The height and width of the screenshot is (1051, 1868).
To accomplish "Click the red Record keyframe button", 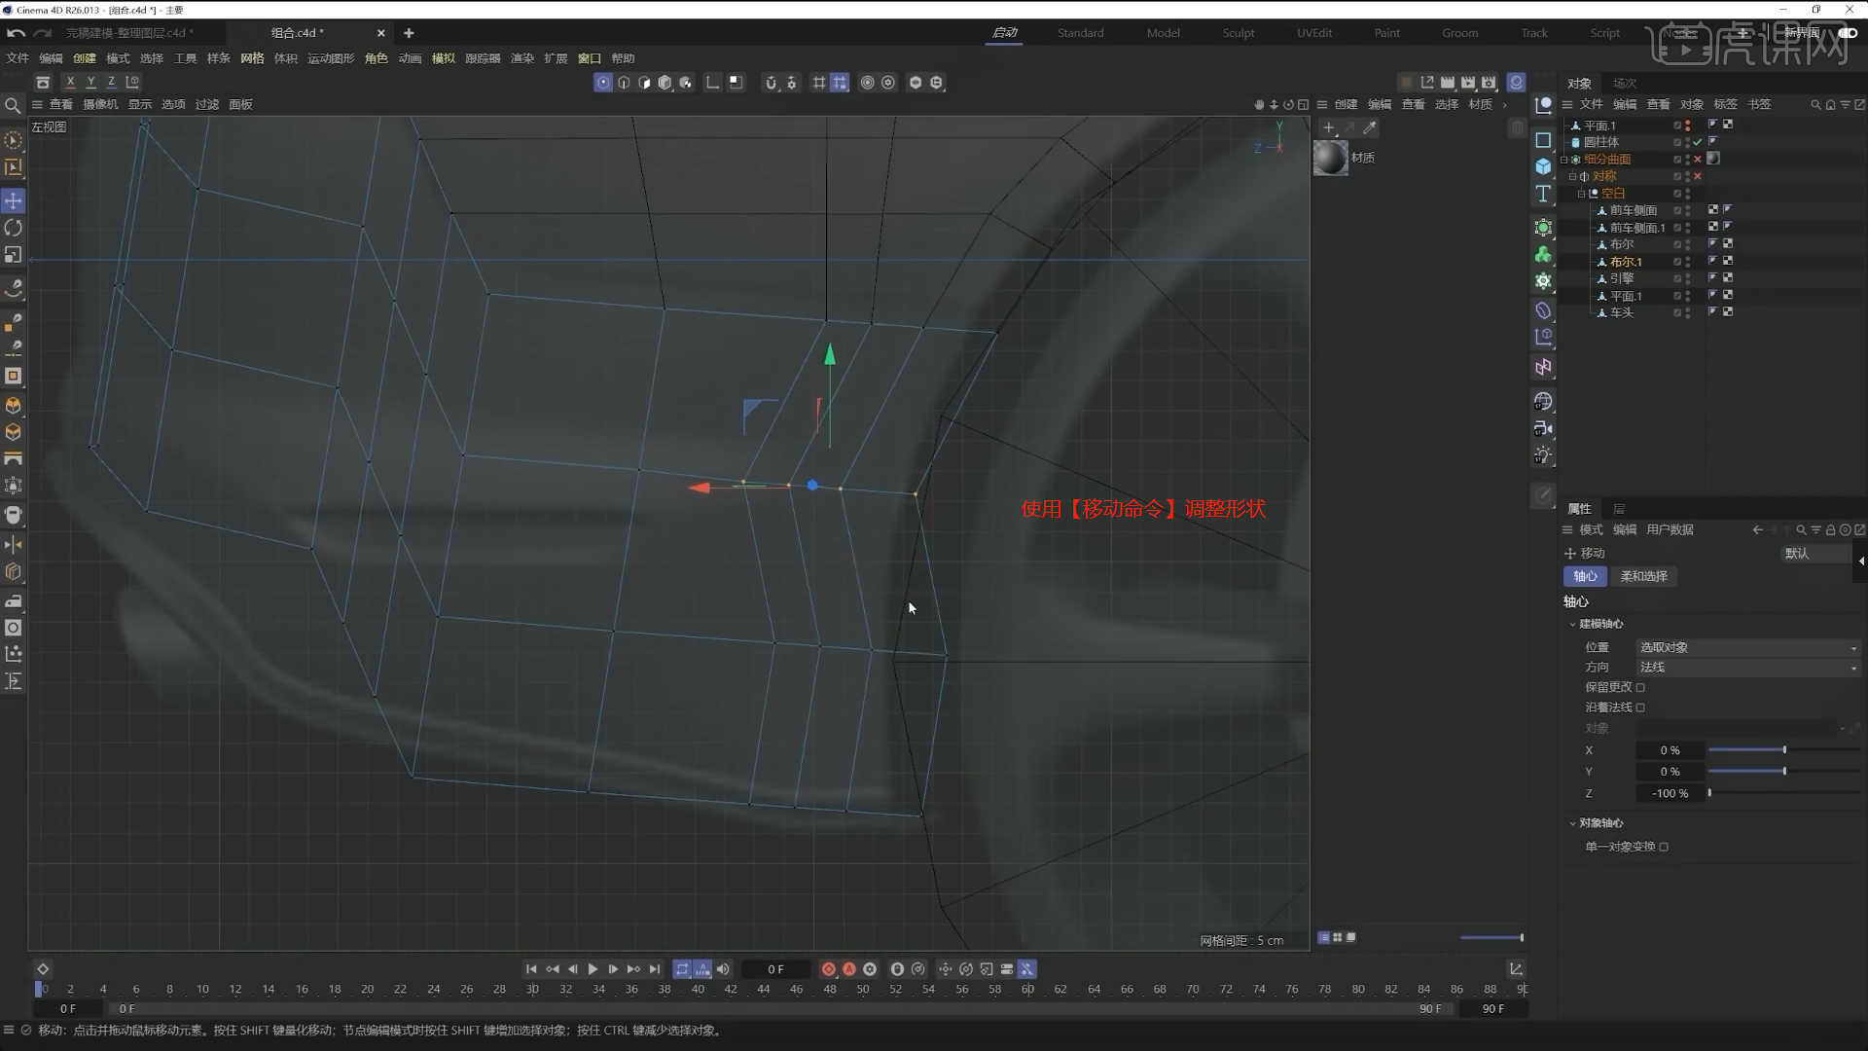I will (x=828, y=969).
